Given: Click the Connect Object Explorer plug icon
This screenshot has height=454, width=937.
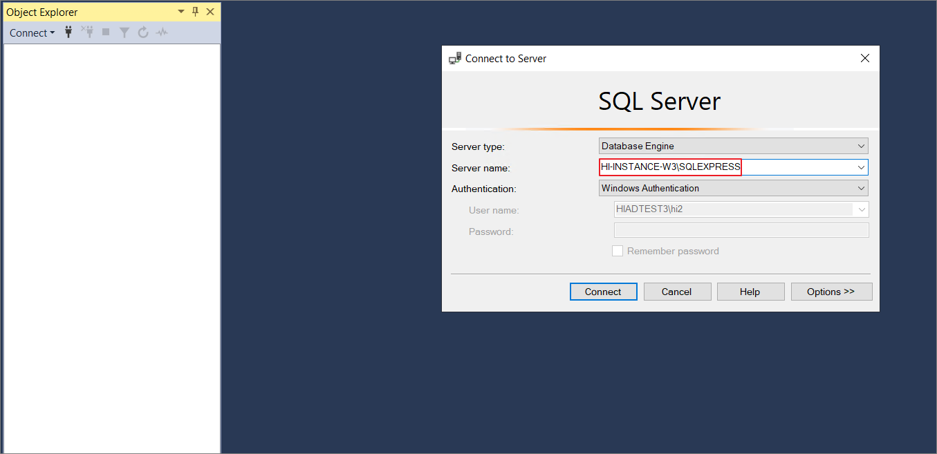Looking at the screenshot, I should (68, 32).
